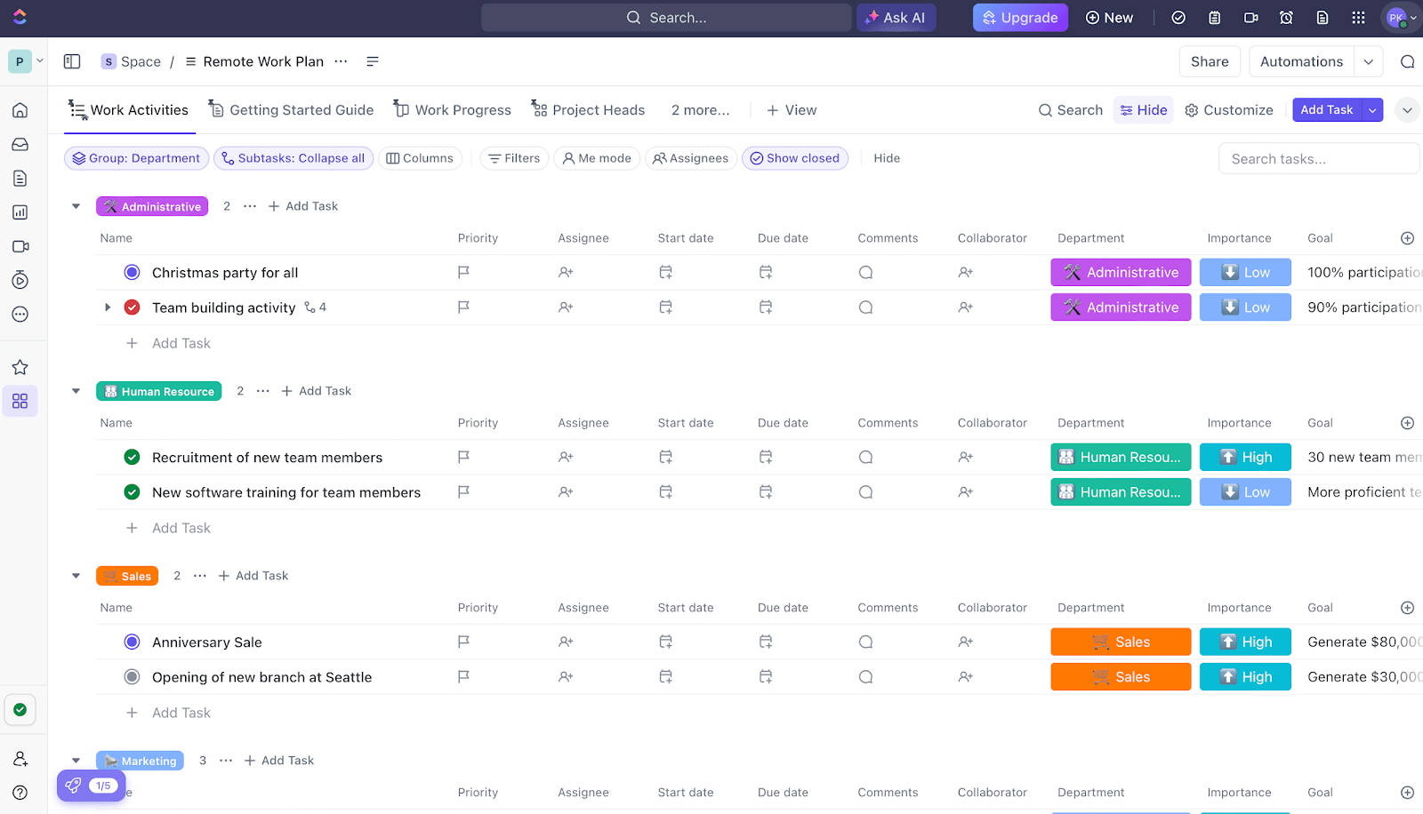Image resolution: width=1423 pixels, height=814 pixels.
Task: Open the checkmark tasks icon in top bar
Action: point(1178,18)
